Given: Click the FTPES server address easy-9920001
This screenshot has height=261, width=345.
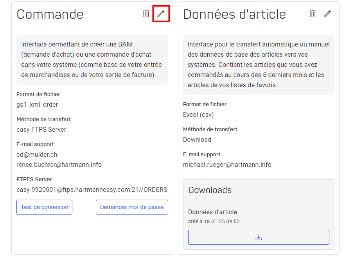Looking at the screenshot, I should [92, 189].
